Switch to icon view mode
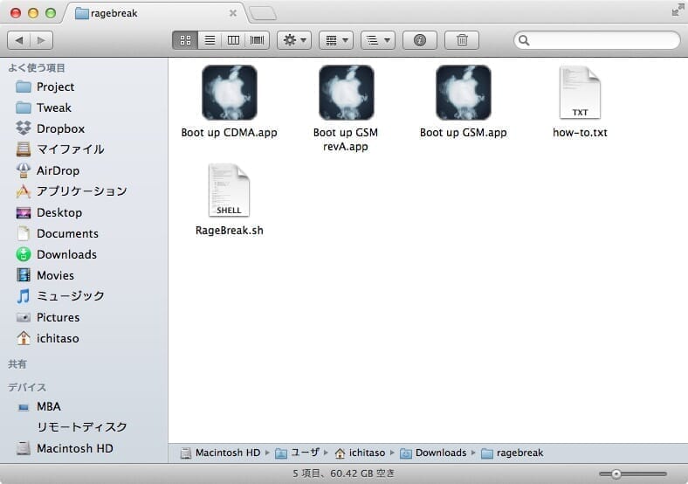 pos(185,40)
